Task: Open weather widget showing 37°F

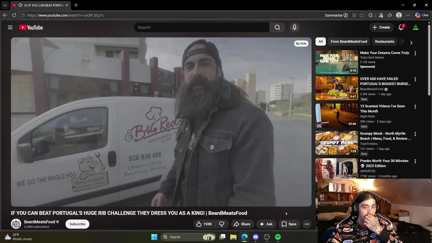Action: 19,237
